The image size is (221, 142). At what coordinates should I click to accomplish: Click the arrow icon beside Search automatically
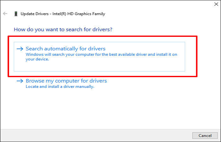pos(20,49)
